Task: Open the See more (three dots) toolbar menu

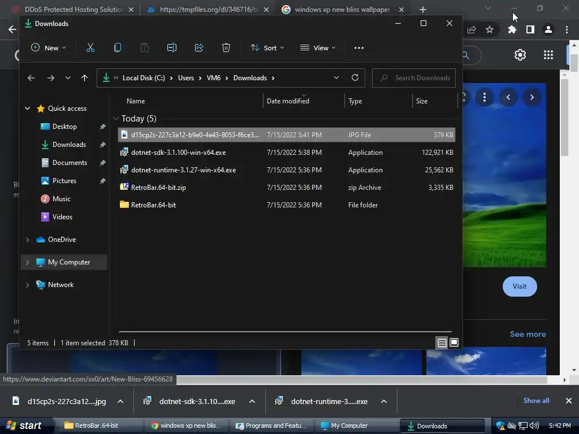Action: [359, 47]
